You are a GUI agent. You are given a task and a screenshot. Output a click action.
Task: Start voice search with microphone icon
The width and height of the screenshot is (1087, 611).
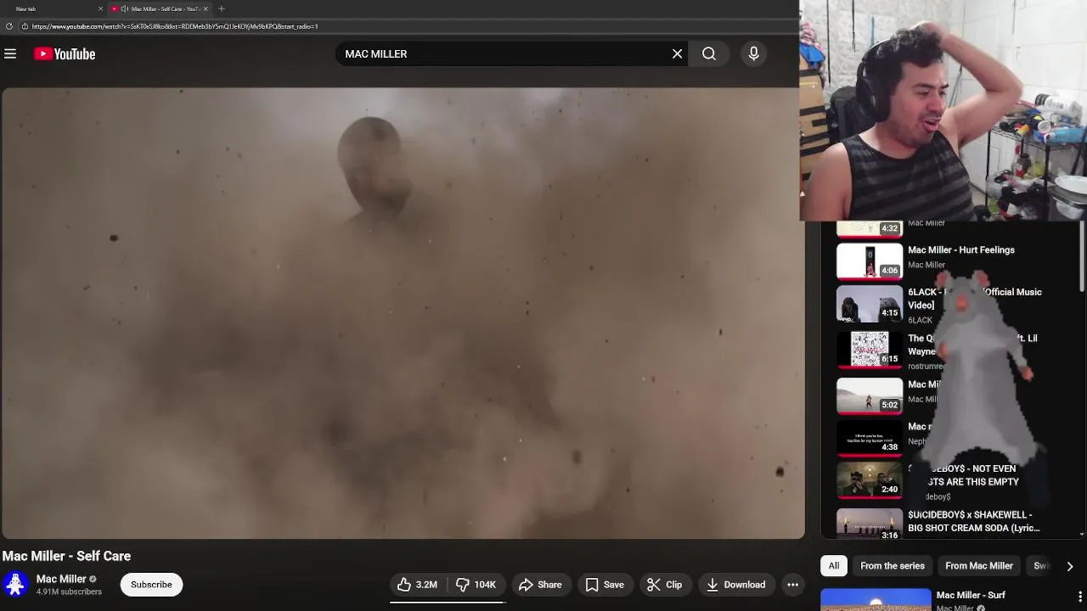click(x=753, y=53)
